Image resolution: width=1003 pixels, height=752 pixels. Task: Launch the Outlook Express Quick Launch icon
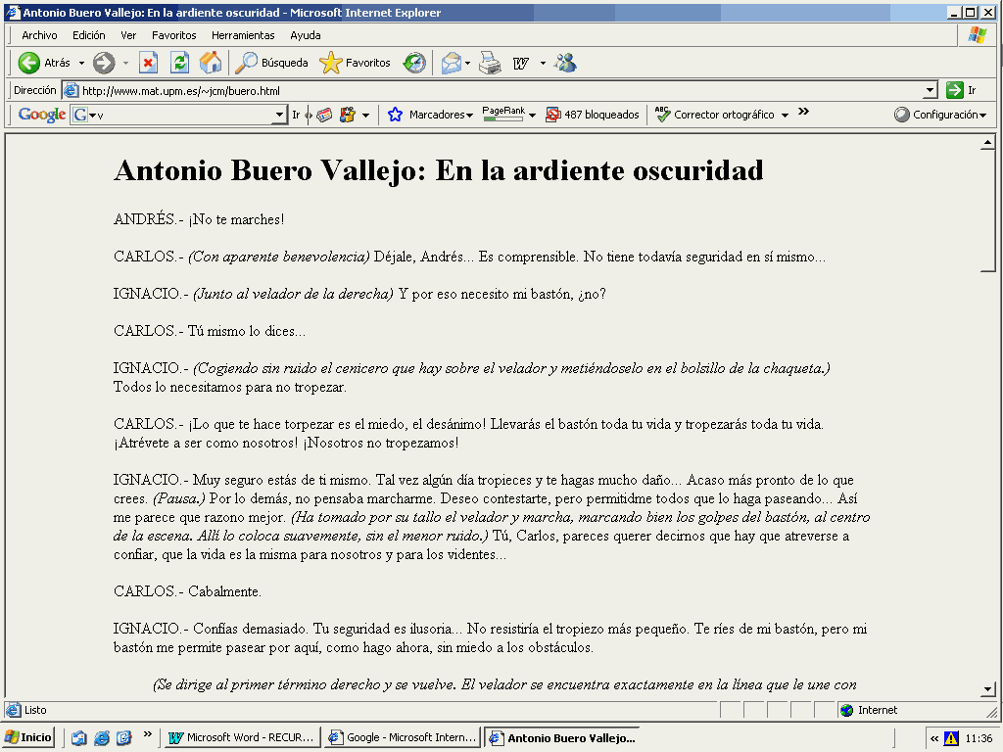tap(124, 738)
